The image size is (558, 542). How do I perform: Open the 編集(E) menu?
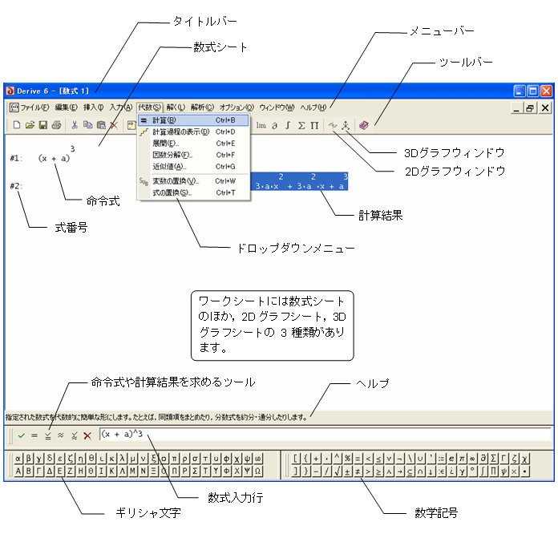[67, 107]
